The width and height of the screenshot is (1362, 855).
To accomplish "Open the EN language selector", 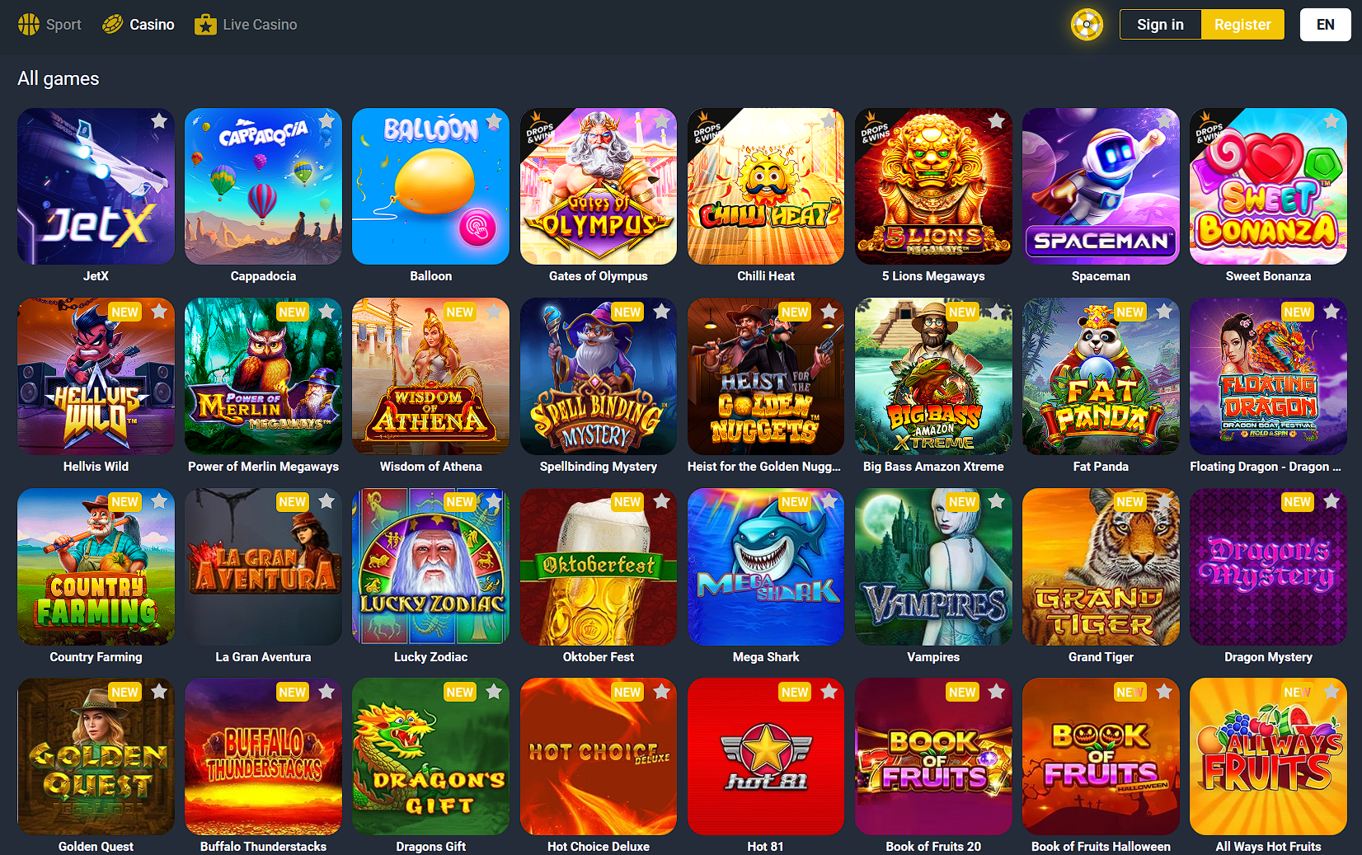I will coord(1325,25).
